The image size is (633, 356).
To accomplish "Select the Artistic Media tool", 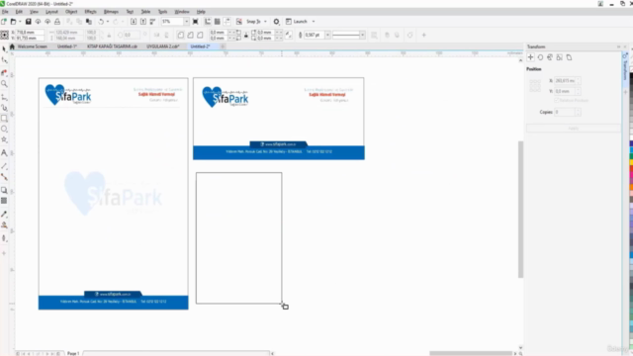I will click(x=4, y=108).
